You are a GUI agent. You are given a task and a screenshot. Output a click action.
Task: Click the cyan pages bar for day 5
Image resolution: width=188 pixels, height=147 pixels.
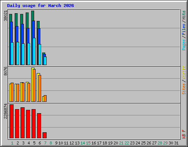tap(34, 51)
